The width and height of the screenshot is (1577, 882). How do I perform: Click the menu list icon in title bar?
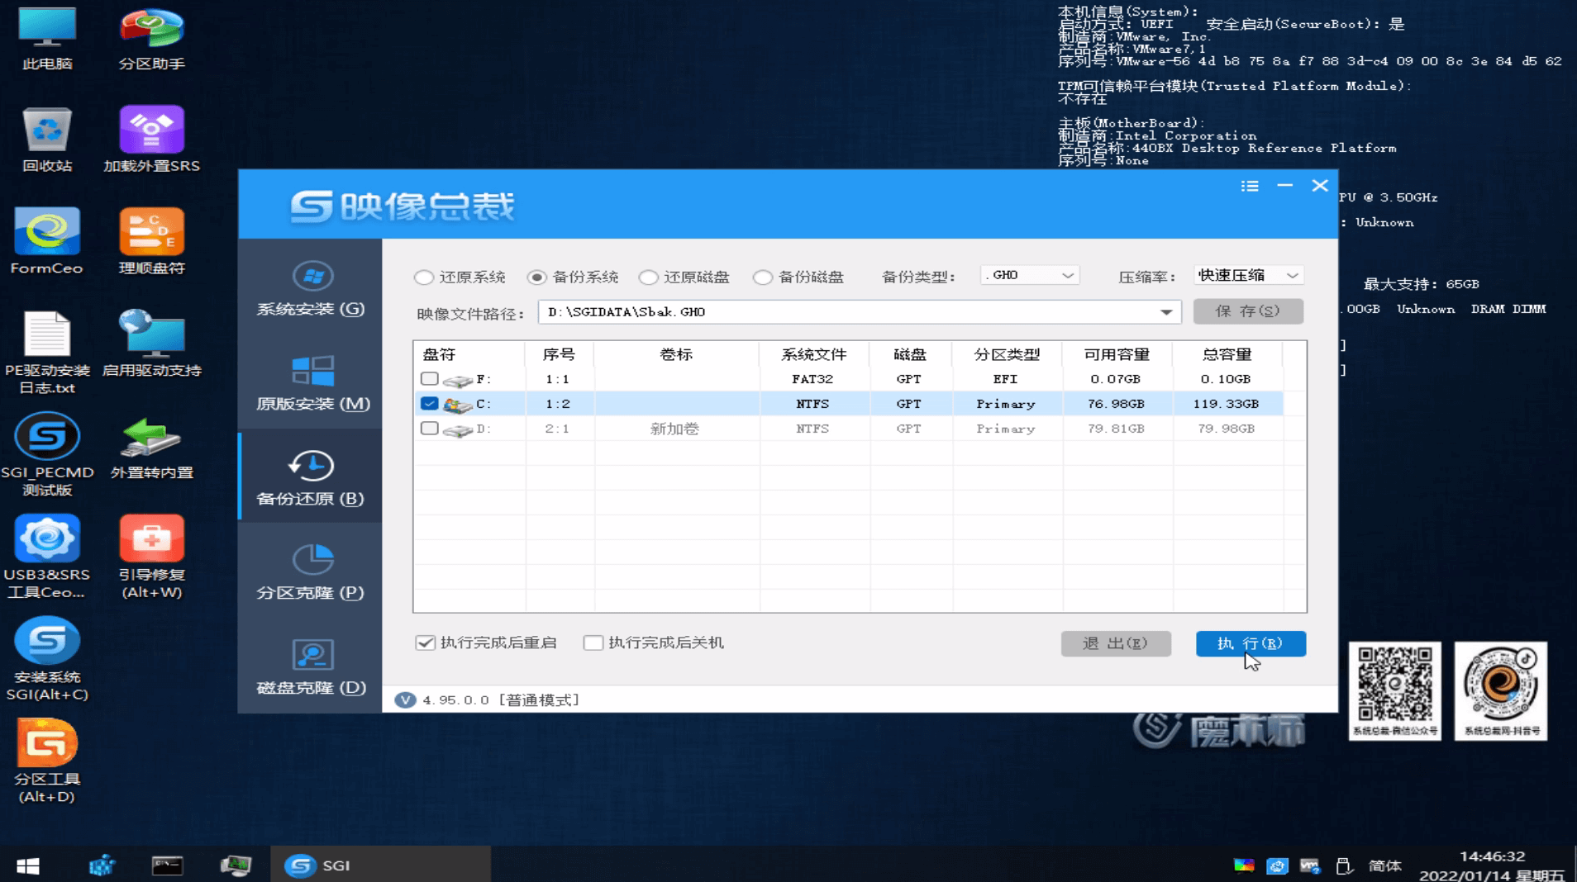tap(1249, 187)
